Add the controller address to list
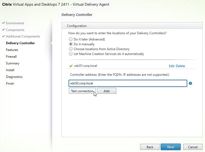 point(107,91)
